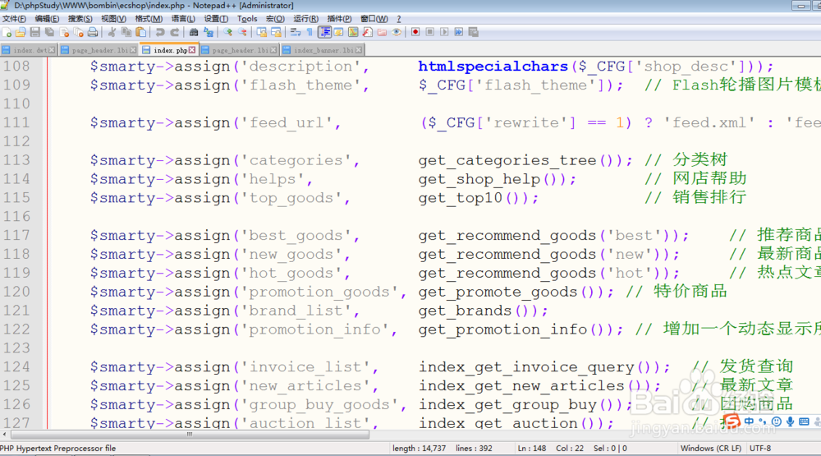Play back recorded macro
The image size is (821, 456).
tap(444, 32)
